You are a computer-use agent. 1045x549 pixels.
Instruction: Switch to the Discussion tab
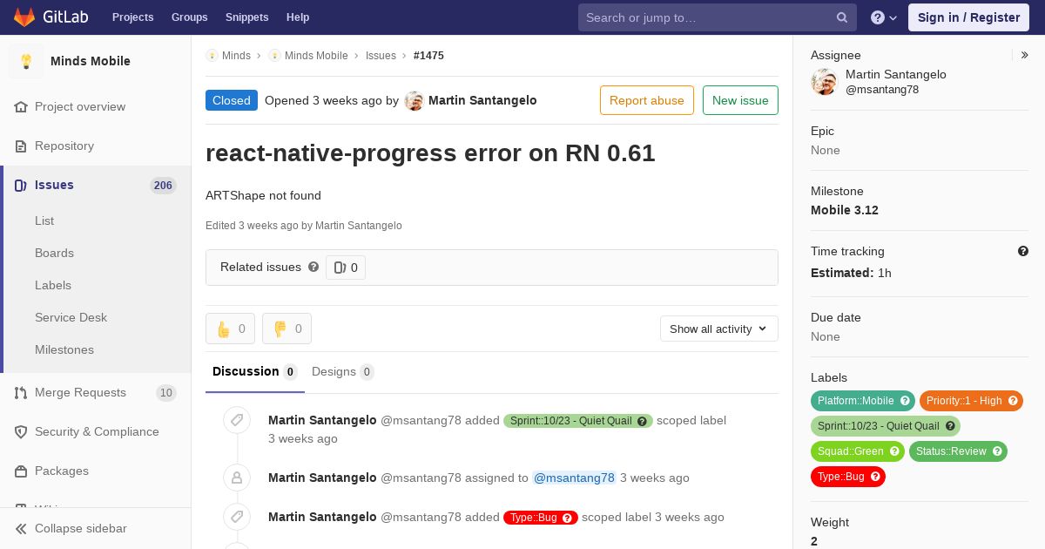tap(255, 372)
